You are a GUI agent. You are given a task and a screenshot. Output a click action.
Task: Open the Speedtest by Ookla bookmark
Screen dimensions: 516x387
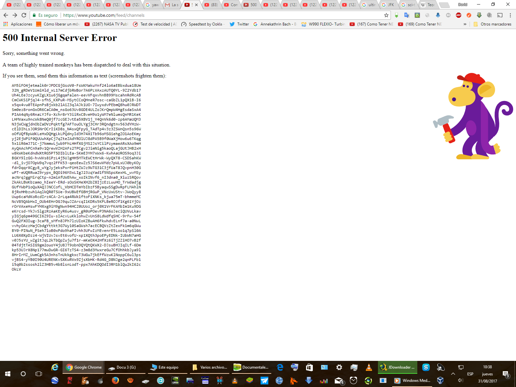point(203,24)
